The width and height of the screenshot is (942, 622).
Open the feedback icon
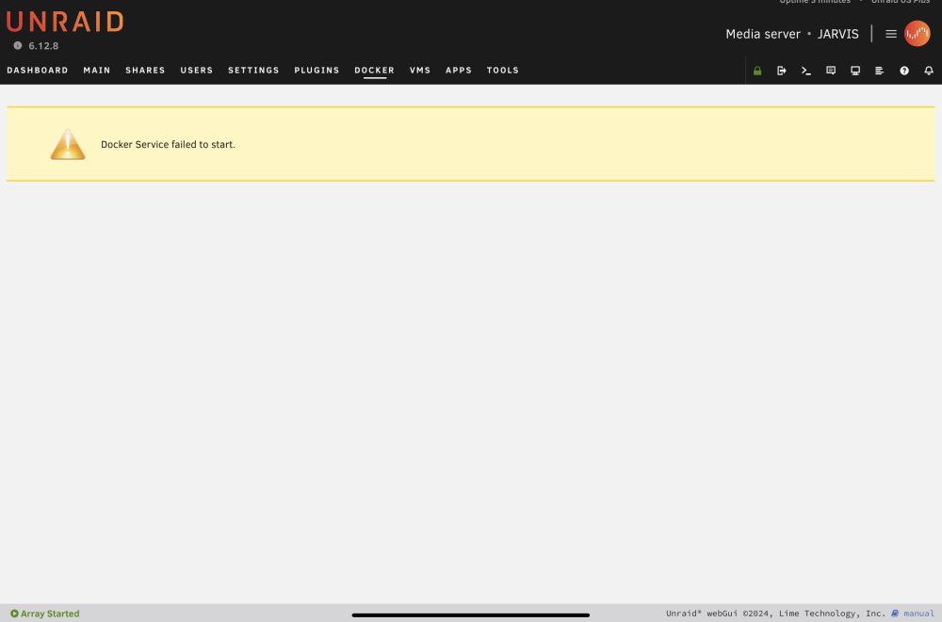(831, 71)
